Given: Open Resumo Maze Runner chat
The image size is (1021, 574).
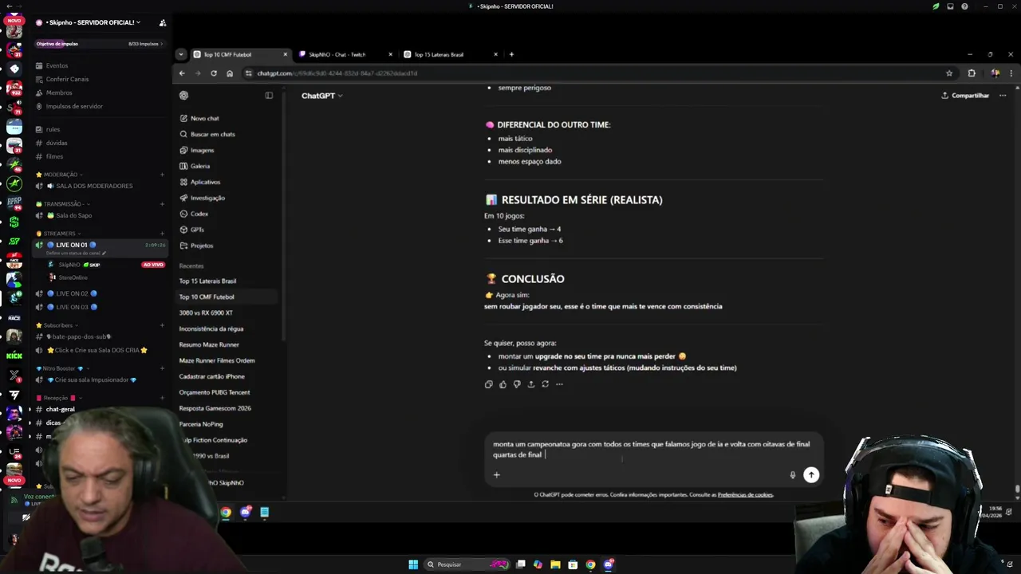Looking at the screenshot, I should click(209, 344).
